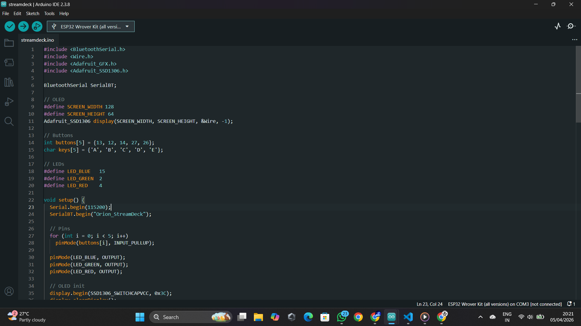581x326 pixels.
Task: Click the Verify sketch checkmark button
Action: 10,27
